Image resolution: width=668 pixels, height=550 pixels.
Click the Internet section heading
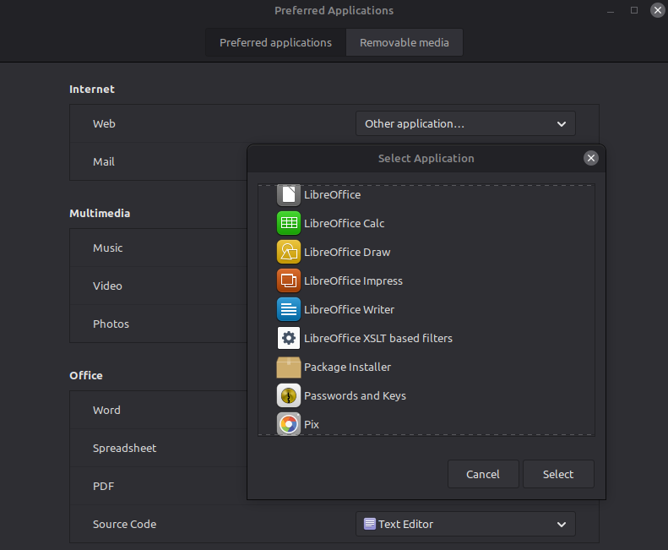tap(92, 89)
